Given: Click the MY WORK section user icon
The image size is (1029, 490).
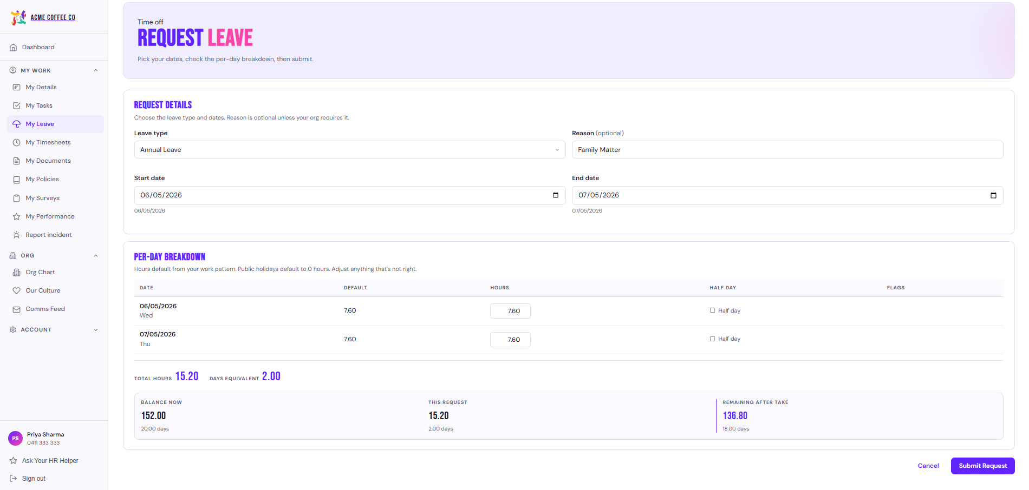Looking at the screenshot, I should coord(13,70).
